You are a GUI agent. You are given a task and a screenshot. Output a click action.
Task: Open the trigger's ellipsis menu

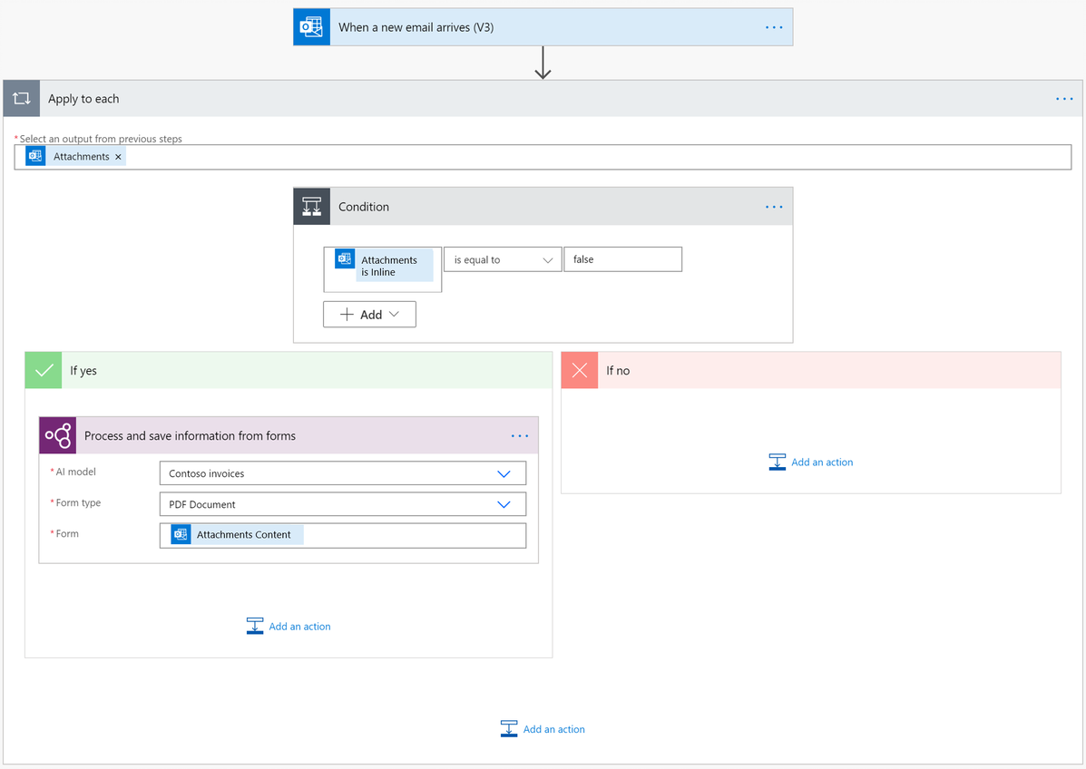point(774,26)
